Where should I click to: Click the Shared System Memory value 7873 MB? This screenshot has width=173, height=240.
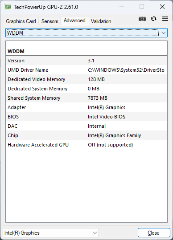pyautogui.click(x=98, y=98)
